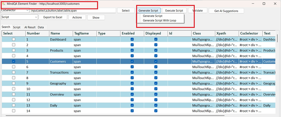281x117 pixels.
Task: Switch to the Data tab
Action: [41, 27]
